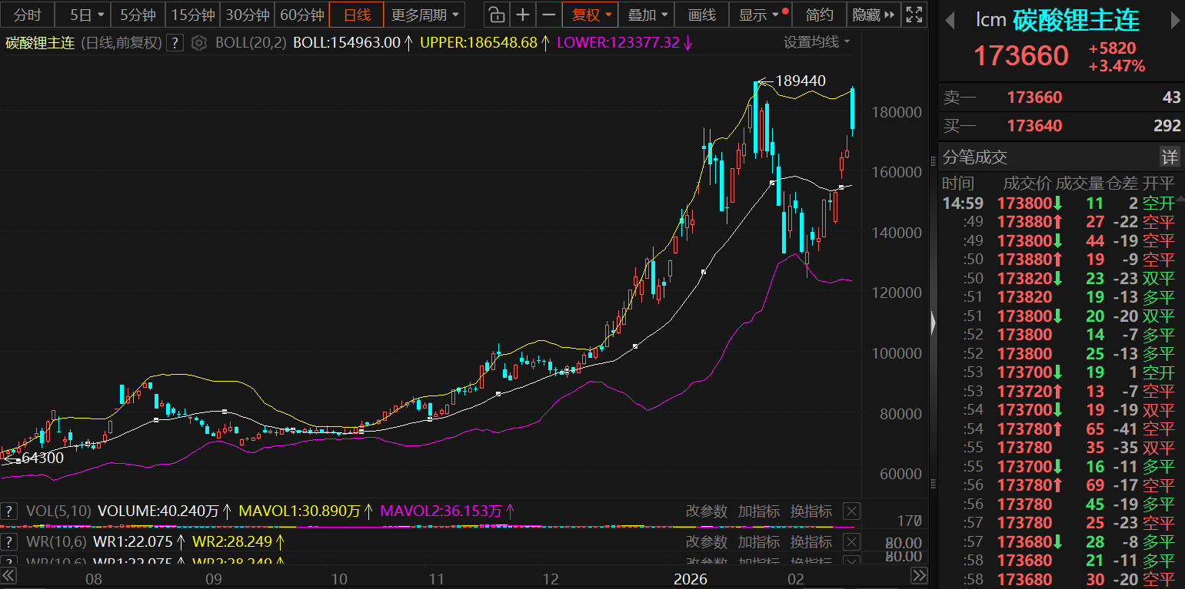
Task: Collapse side panel via the splitter handle
Action: pyautogui.click(x=934, y=323)
